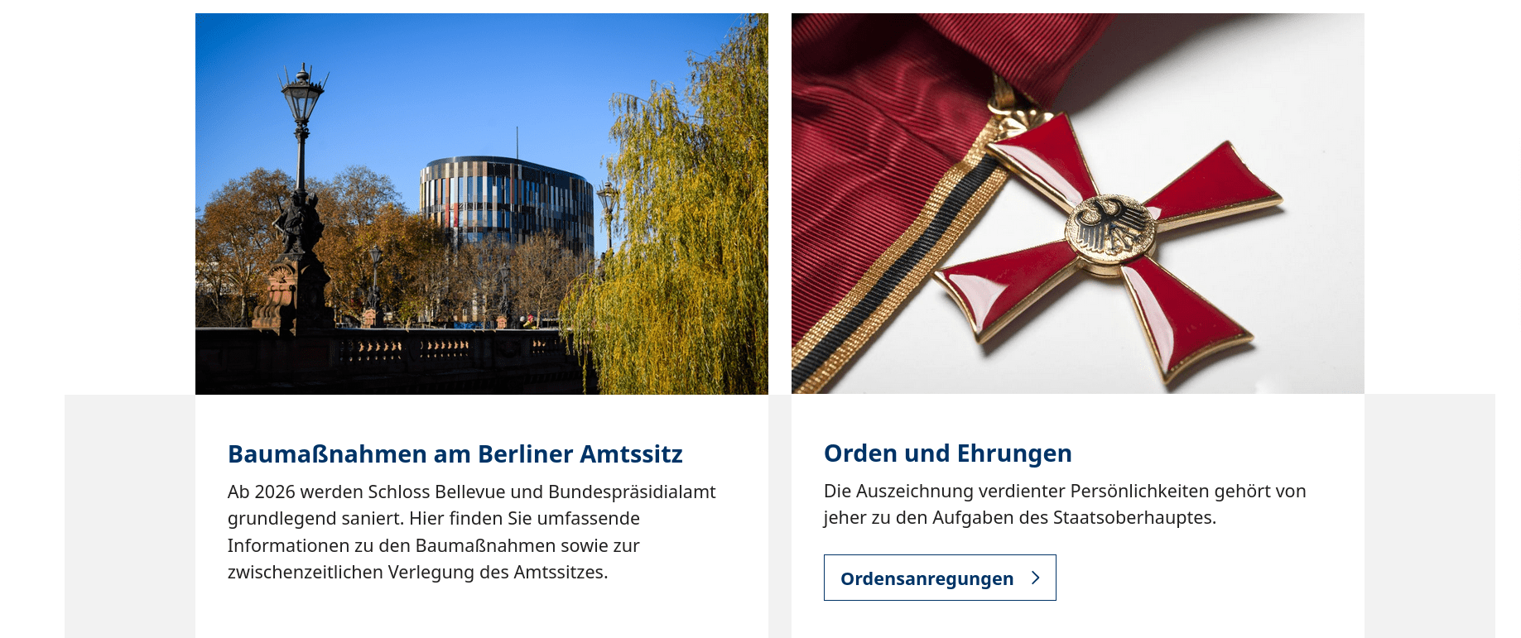The height and width of the screenshot is (638, 1521).
Task: Click the paragraph about Schloss Bellevue renovation
Action: [x=472, y=532]
